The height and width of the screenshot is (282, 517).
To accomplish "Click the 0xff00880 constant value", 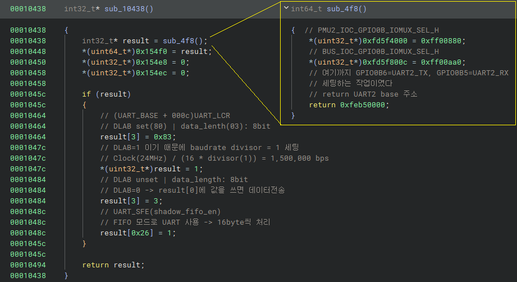I will click(x=444, y=40).
